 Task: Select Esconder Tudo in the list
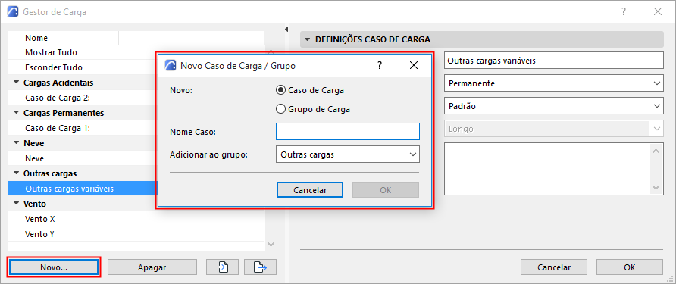(x=54, y=67)
